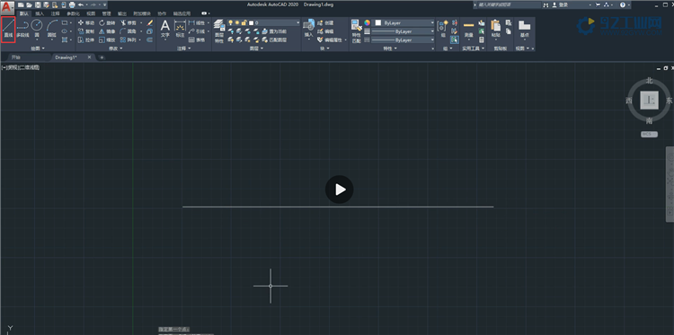Click the 登录 (Sign in) button
The image size is (674, 335).
(x=563, y=4)
